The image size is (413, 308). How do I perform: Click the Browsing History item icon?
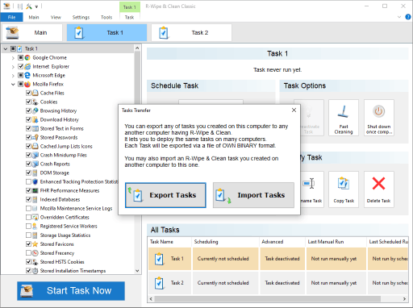pos(35,110)
